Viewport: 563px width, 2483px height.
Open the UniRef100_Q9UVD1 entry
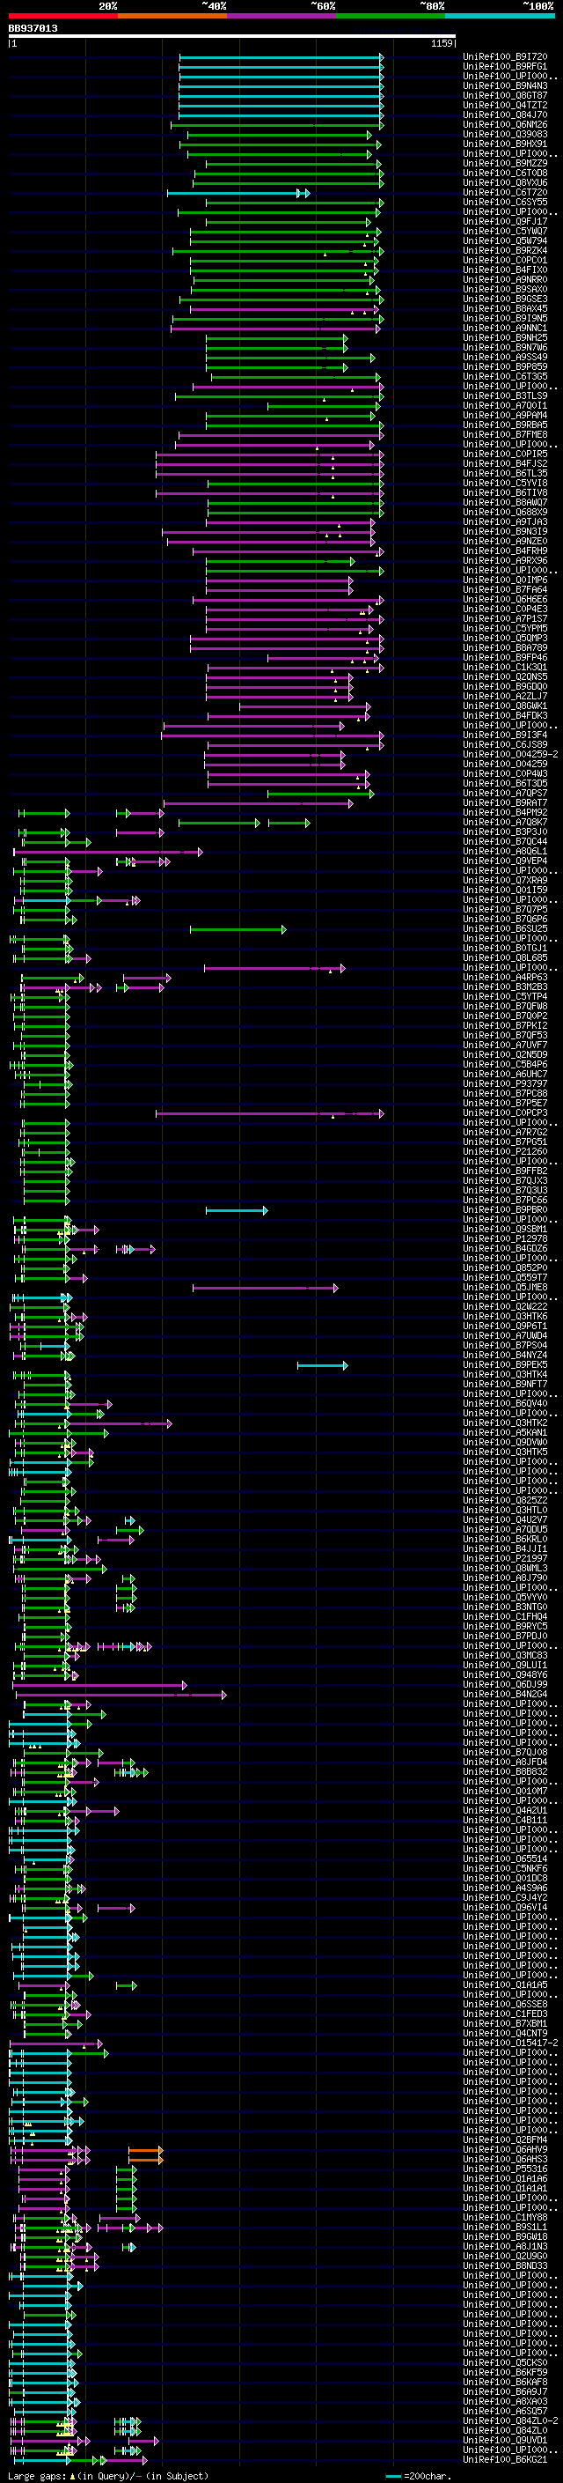pos(505,2440)
